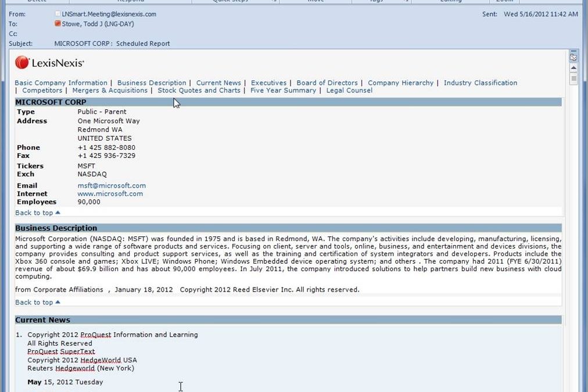Click the Fax field label

point(23,156)
